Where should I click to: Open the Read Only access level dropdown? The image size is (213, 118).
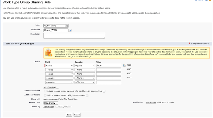(51, 103)
